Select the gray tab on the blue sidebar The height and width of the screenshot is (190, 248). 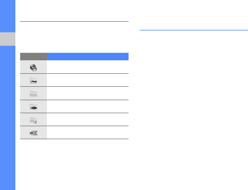coord(7,39)
